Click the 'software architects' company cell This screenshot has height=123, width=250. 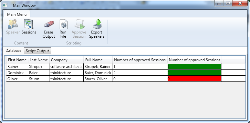(x=66, y=66)
